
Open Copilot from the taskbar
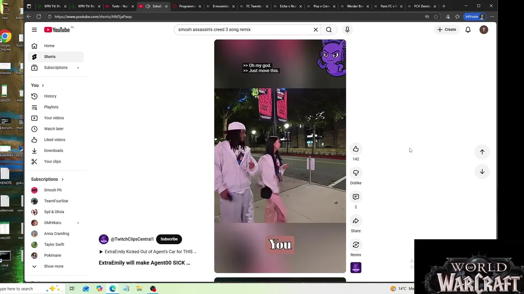pyautogui.click(x=99, y=289)
